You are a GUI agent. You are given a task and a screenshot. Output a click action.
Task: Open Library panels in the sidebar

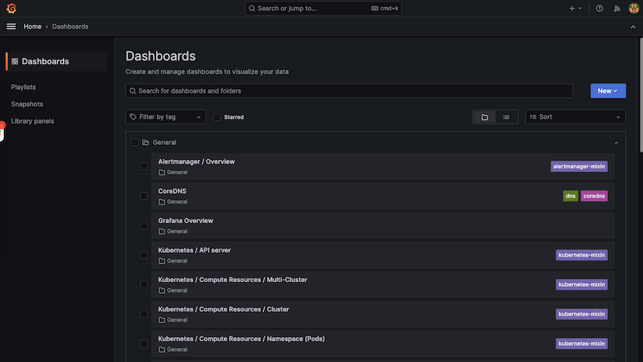pyautogui.click(x=33, y=121)
